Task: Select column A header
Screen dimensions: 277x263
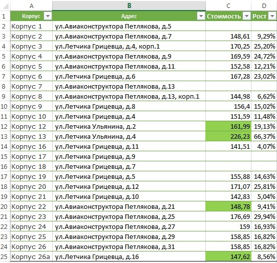Action: (x=31, y=6)
